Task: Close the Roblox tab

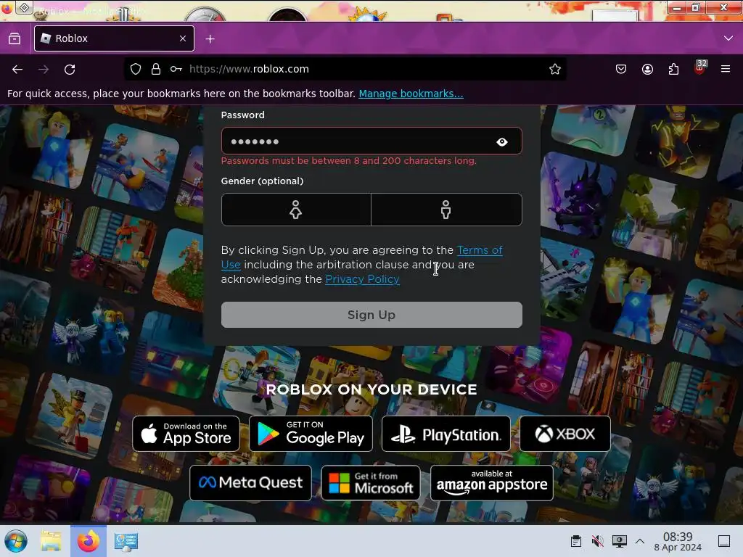Action: pyautogui.click(x=183, y=38)
